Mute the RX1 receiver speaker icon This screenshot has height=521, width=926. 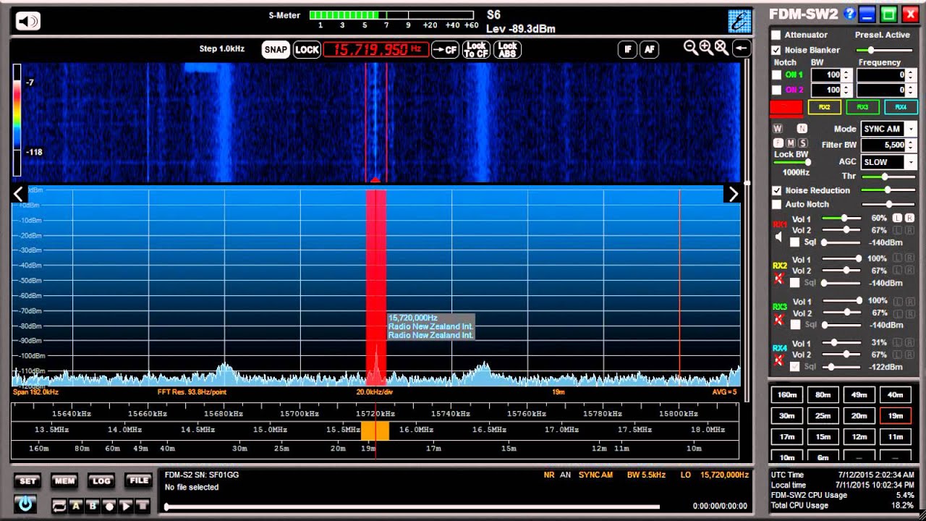click(778, 237)
